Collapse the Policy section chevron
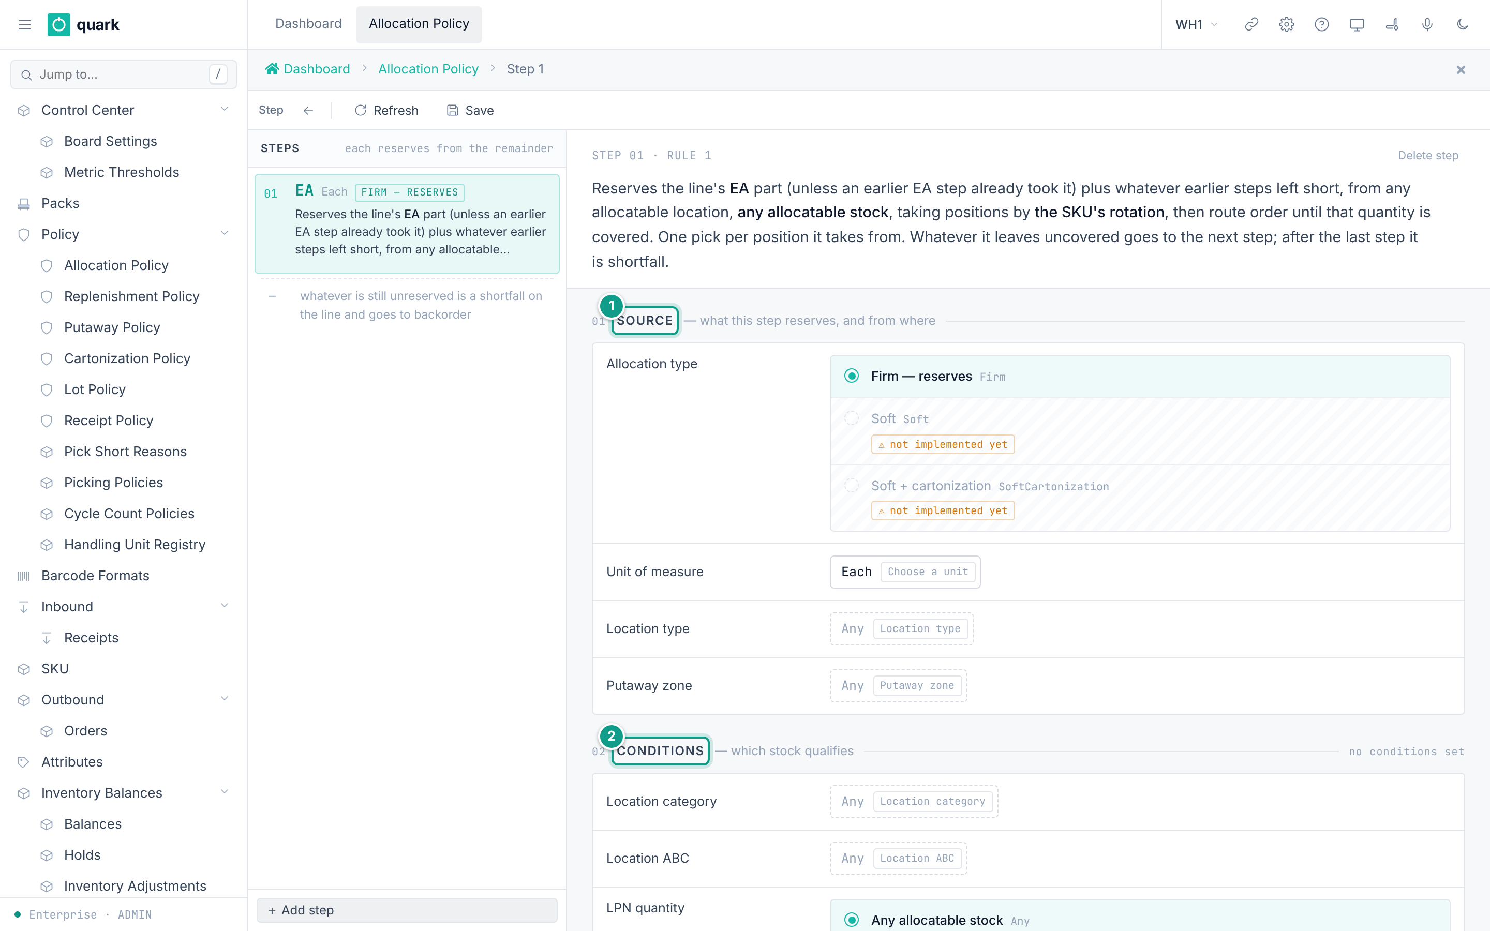 [224, 233]
